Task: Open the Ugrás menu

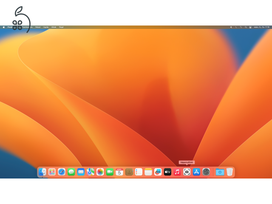Action: pyautogui.click(x=46, y=27)
